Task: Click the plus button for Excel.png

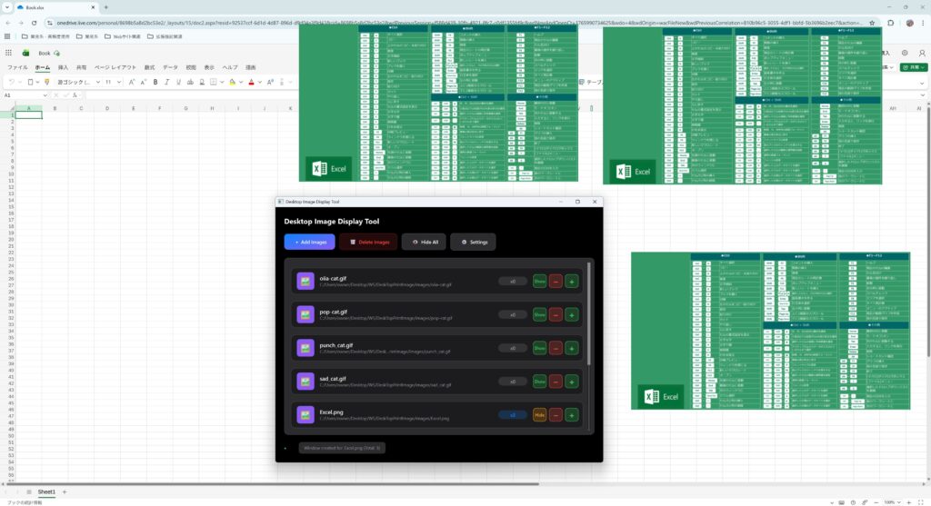Action: click(x=571, y=414)
